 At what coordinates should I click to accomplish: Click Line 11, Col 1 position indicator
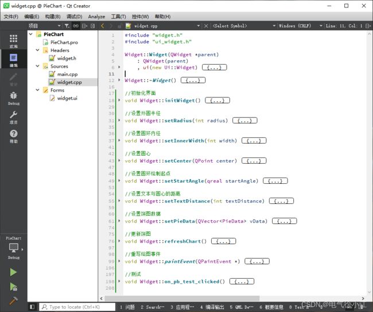coord(344,26)
